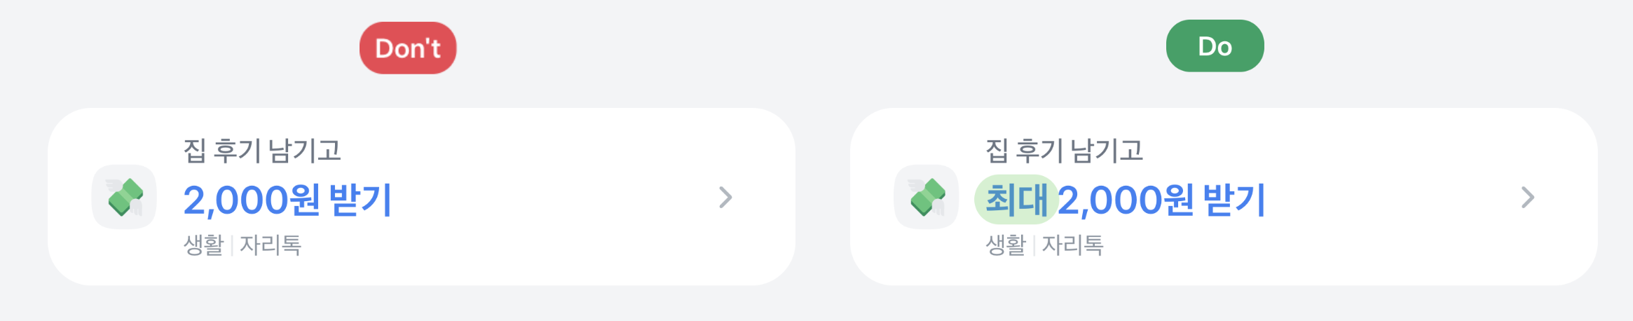Click the divider between 생활 and 자리톡 in the Do card
Image resolution: width=1633 pixels, height=321 pixels.
point(1034,245)
